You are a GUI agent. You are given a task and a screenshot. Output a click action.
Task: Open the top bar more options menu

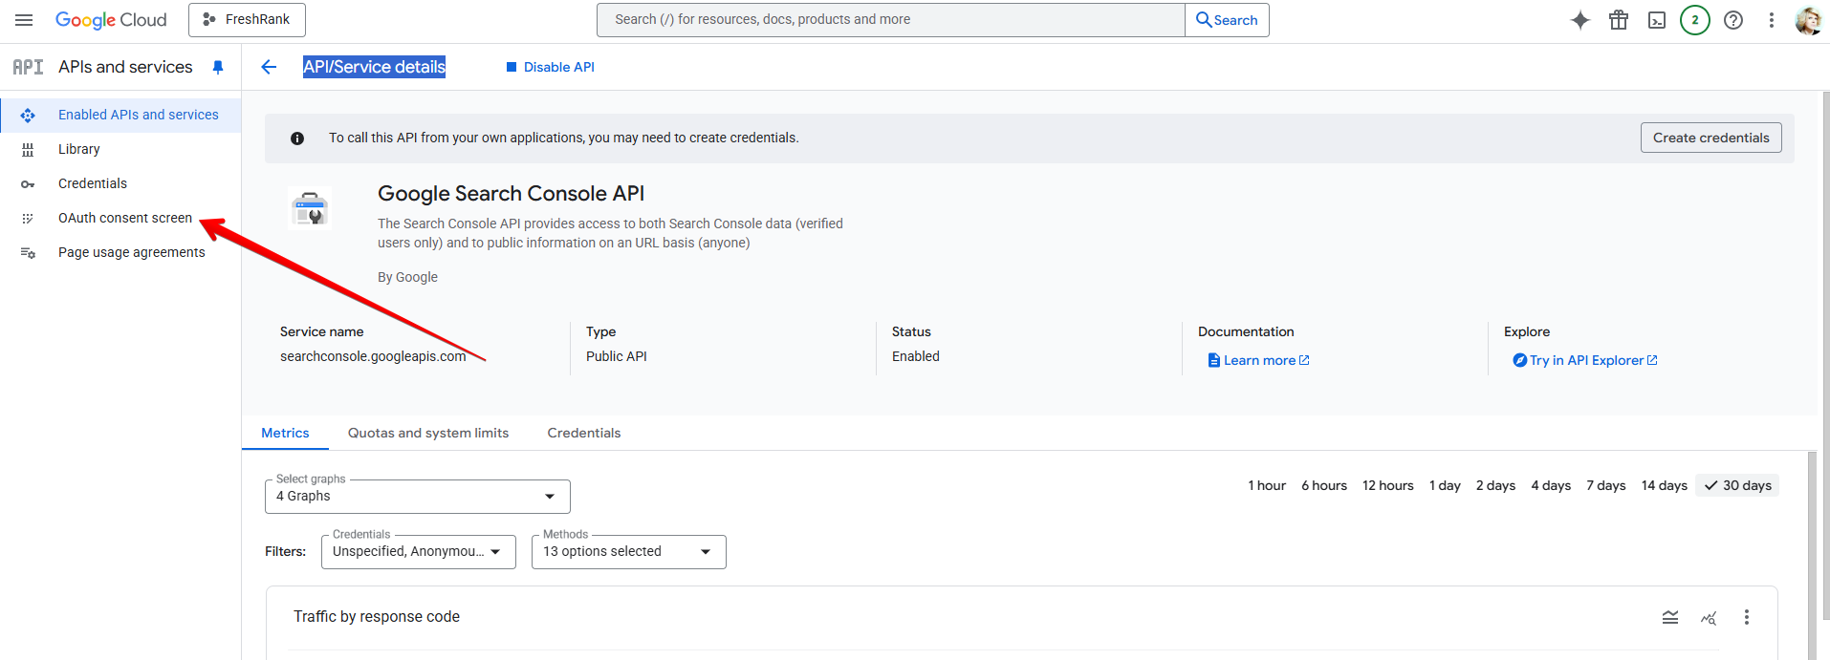pos(1772,20)
